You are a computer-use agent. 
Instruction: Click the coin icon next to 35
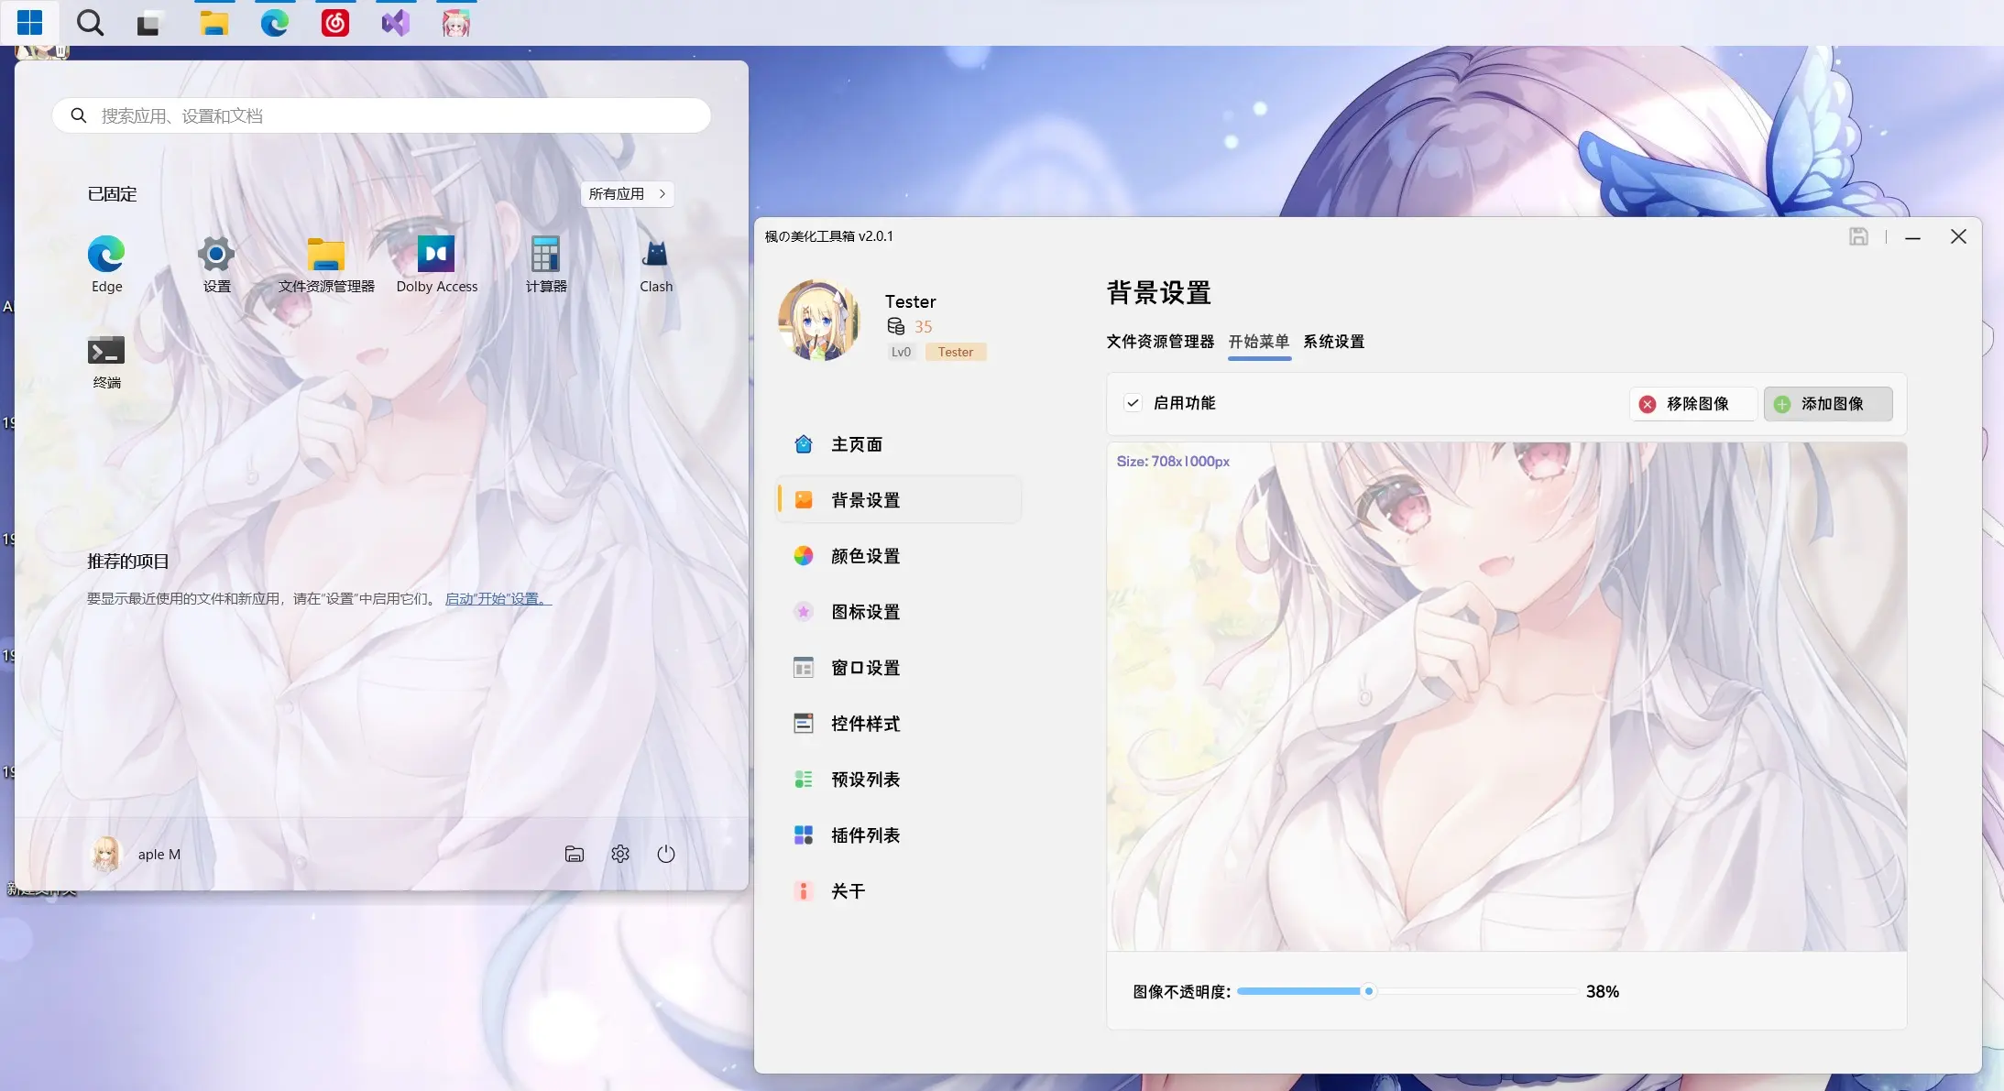pos(896,326)
